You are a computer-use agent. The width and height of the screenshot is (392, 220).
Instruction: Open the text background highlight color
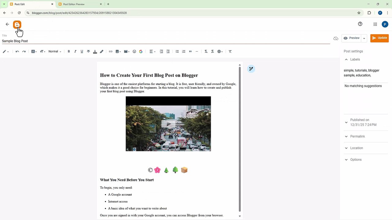[x=102, y=51]
